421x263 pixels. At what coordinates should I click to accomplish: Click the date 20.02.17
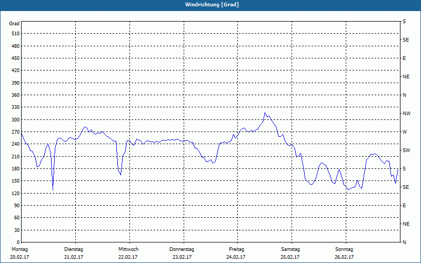pos(19,257)
